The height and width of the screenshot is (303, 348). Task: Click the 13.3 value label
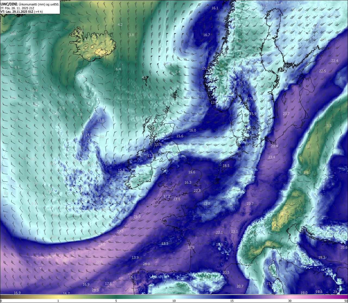click(x=165, y=243)
